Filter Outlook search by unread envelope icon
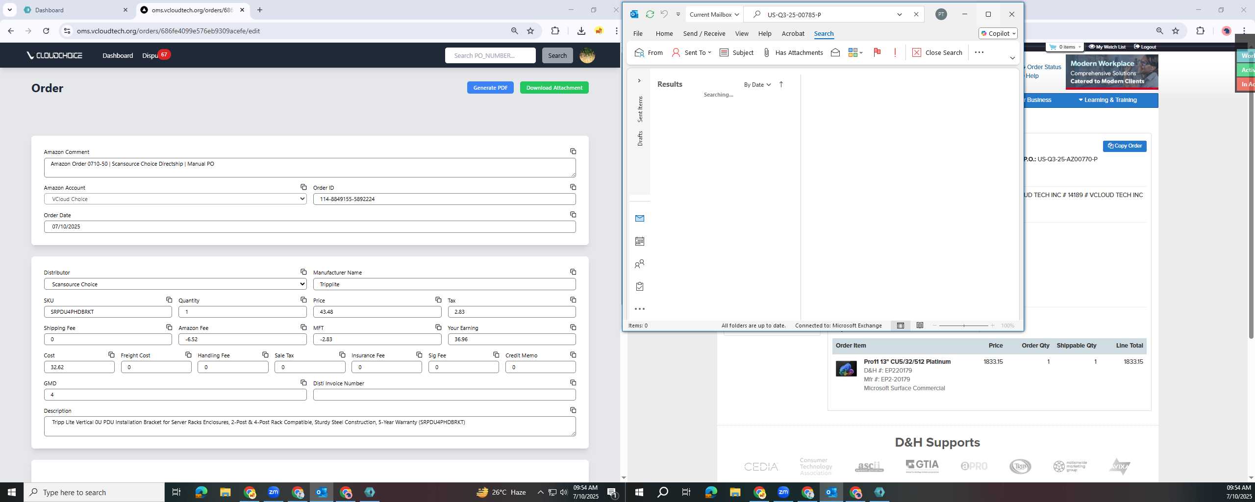Image resolution: width=1255 pixels, height=502 pixels. (835, 52)
